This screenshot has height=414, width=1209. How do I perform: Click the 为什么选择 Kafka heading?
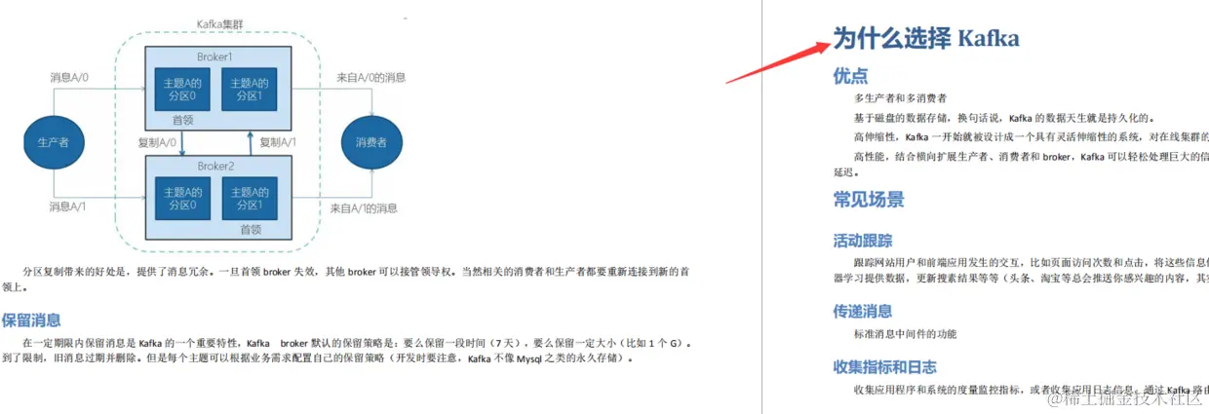tap(925, 39)
